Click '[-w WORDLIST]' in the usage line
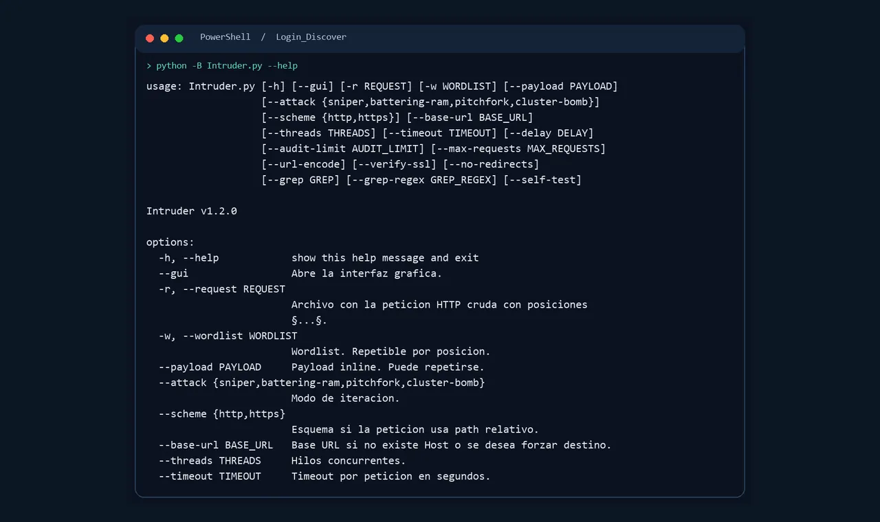The image size is (880, 522). point(458,87)
